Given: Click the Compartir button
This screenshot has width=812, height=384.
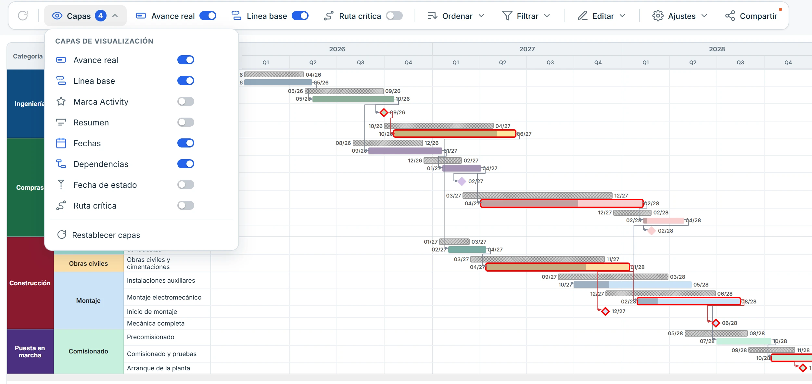Looking at the screenshot, I should tap(751, 16).
